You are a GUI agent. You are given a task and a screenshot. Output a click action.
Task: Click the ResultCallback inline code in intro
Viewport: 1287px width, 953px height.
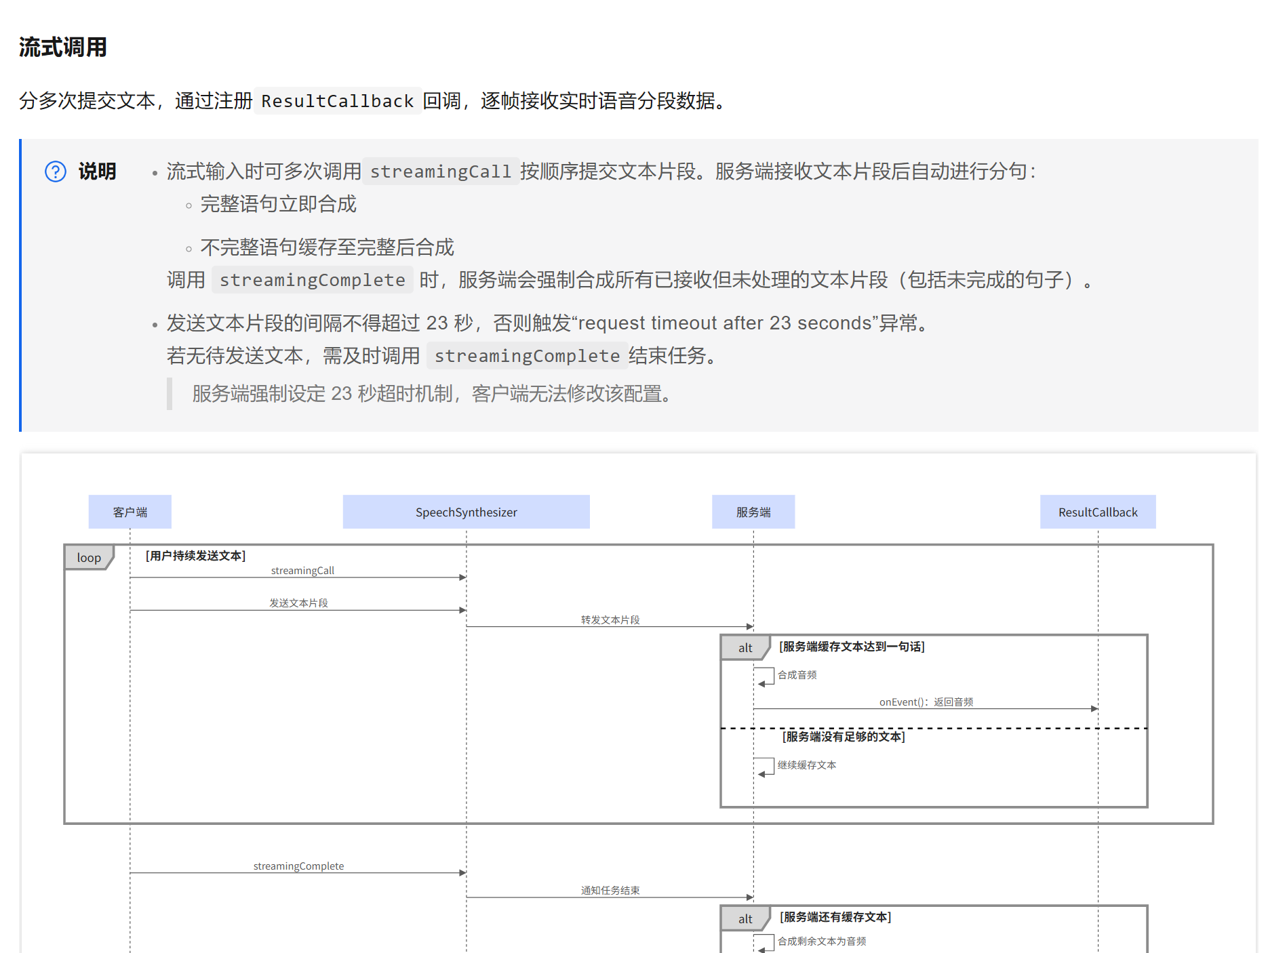(x=338, y=101)
